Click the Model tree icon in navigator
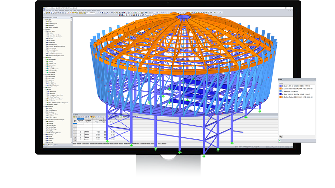 [x=46, y=20]
